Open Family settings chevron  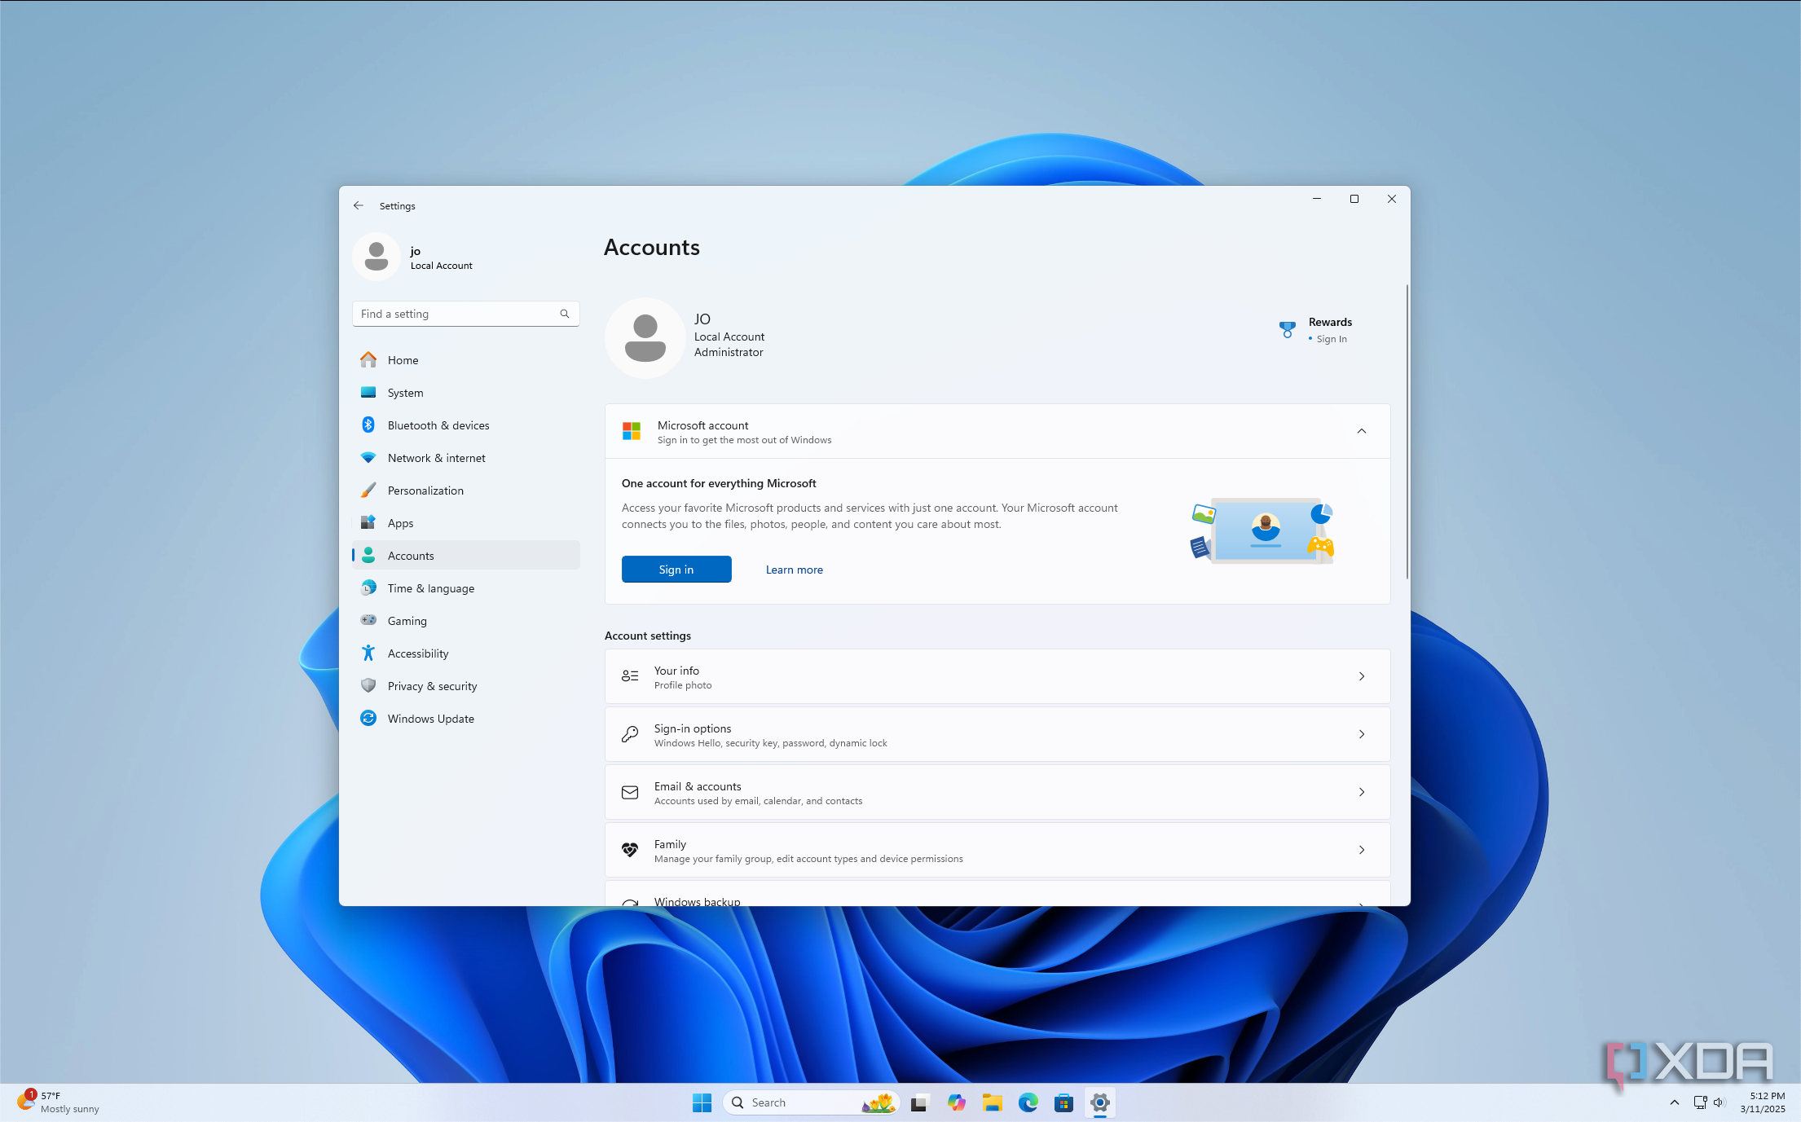(1361, 850)
